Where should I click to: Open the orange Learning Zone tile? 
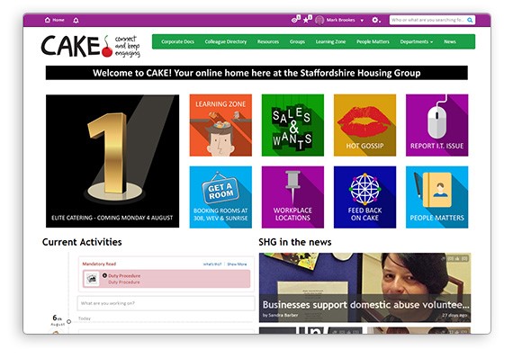[x=220, y=125]
